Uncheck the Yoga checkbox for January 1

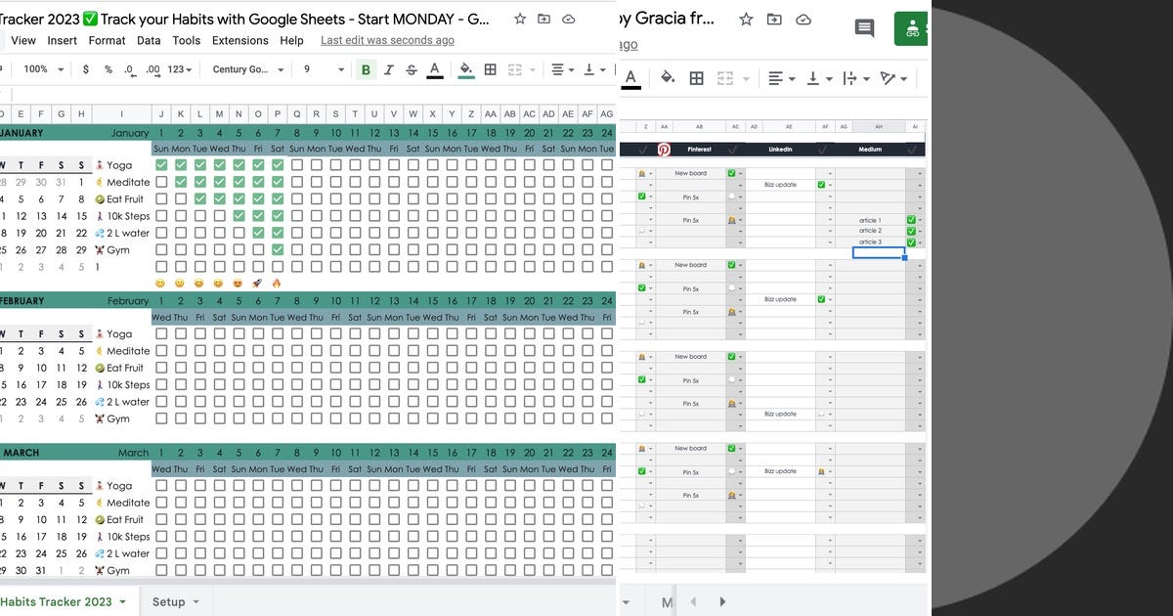pos(161,164)
